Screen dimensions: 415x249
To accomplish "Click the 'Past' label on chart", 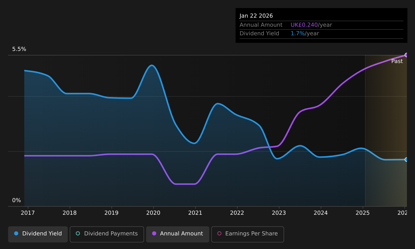I will pyautogui.click(x=397, y=61).
